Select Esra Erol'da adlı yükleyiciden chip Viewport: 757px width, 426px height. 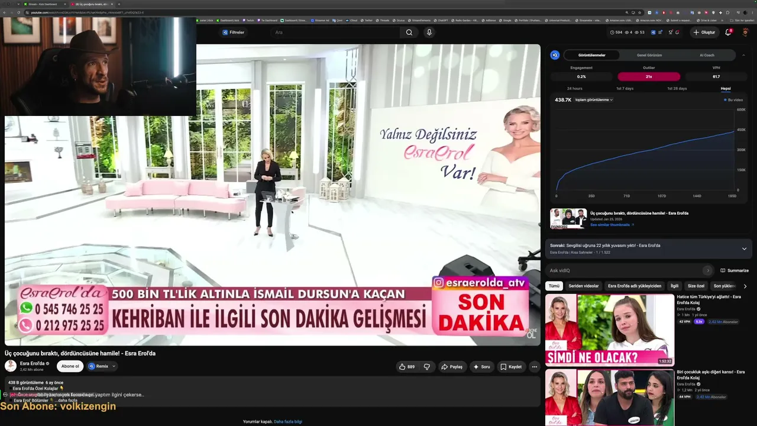[635, 286]
